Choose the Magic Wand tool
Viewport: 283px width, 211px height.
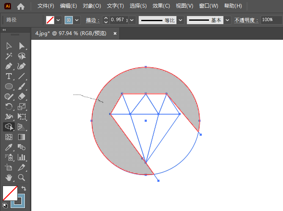(9, 56)
